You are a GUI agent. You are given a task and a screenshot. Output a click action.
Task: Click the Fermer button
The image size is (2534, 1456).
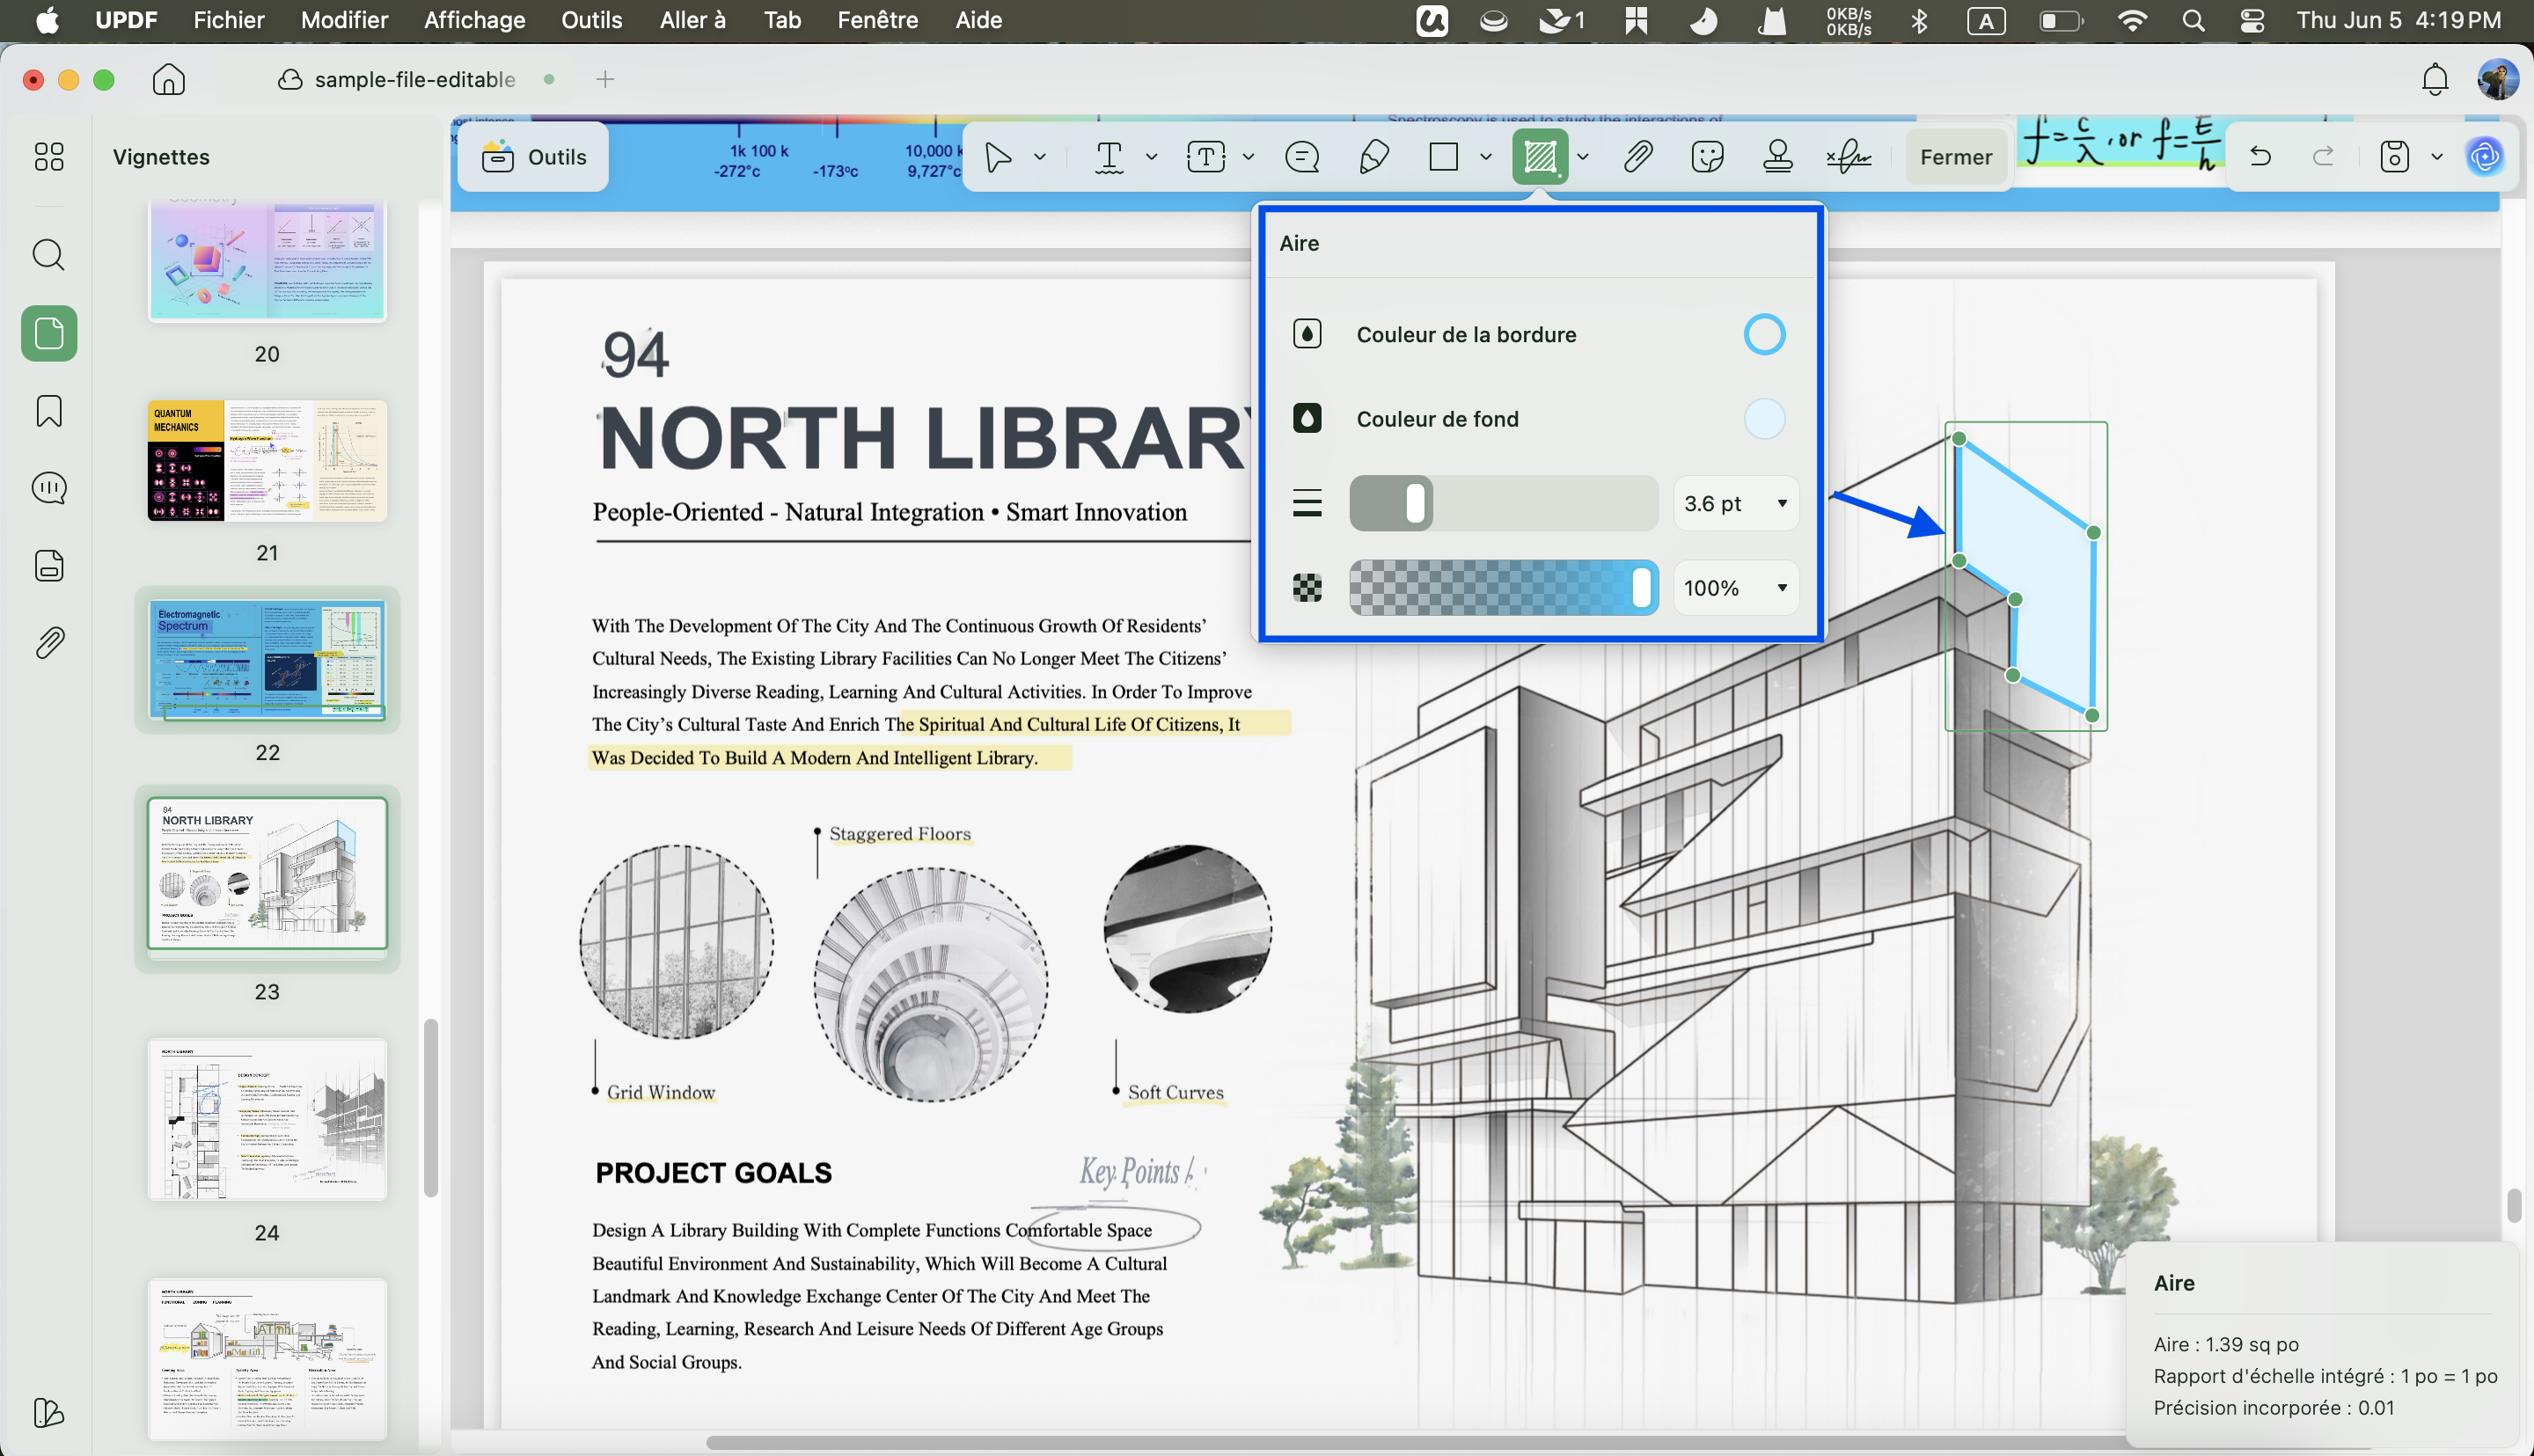(x=1956, y=157)
